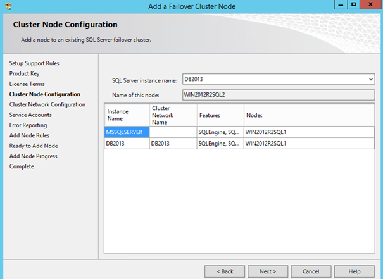Click the Features column header
This screenshot has height=279, width=383.
[x=220, y=115]
